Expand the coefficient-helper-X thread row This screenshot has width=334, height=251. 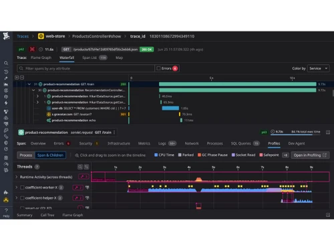pos(16,198)
